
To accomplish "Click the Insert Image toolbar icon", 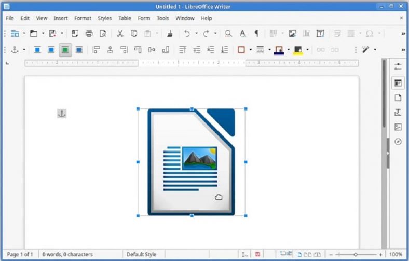I will (293, 33).
